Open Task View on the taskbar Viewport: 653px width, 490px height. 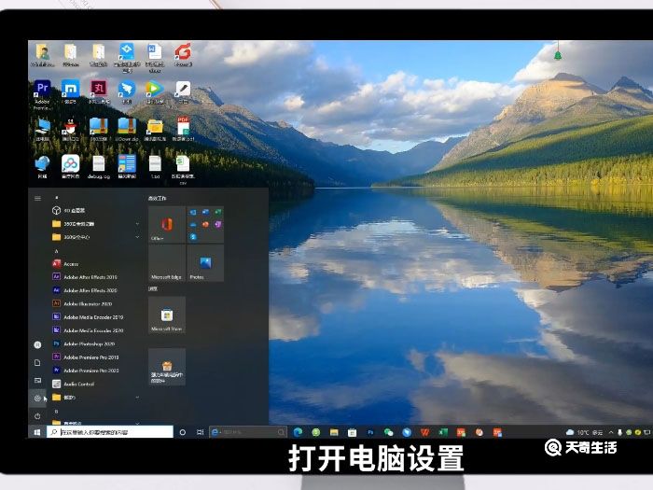coord(201,432)
